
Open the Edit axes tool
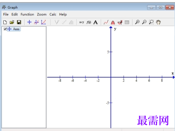(29, 22)
